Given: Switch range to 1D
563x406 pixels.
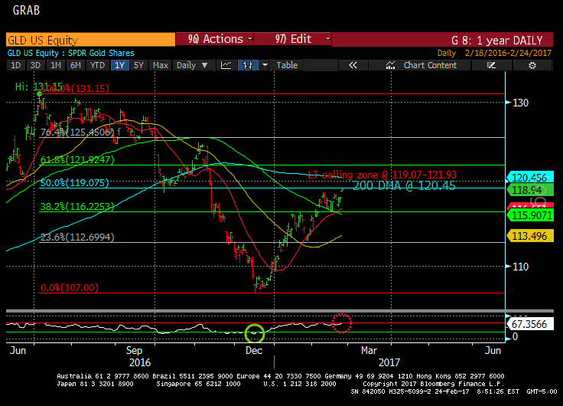Looking at the screenshot, I should 16,65.
